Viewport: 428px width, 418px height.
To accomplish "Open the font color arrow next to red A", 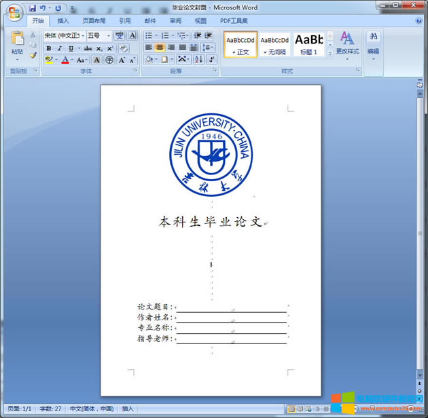I will (72, 60).
